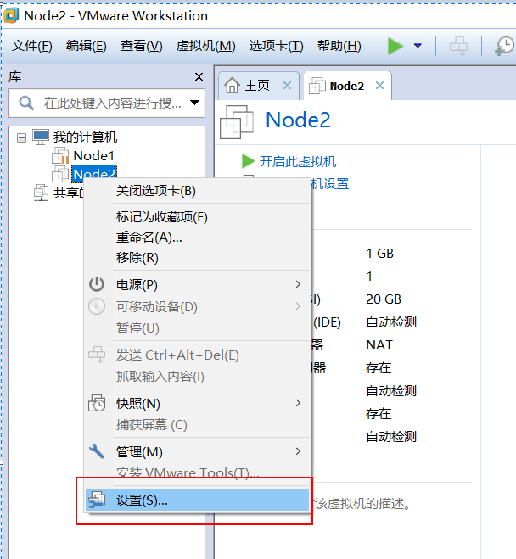Viewport: 516px width, 559px height.
Task: Close the Node2 tab with its X
Action: click(379, 86)
